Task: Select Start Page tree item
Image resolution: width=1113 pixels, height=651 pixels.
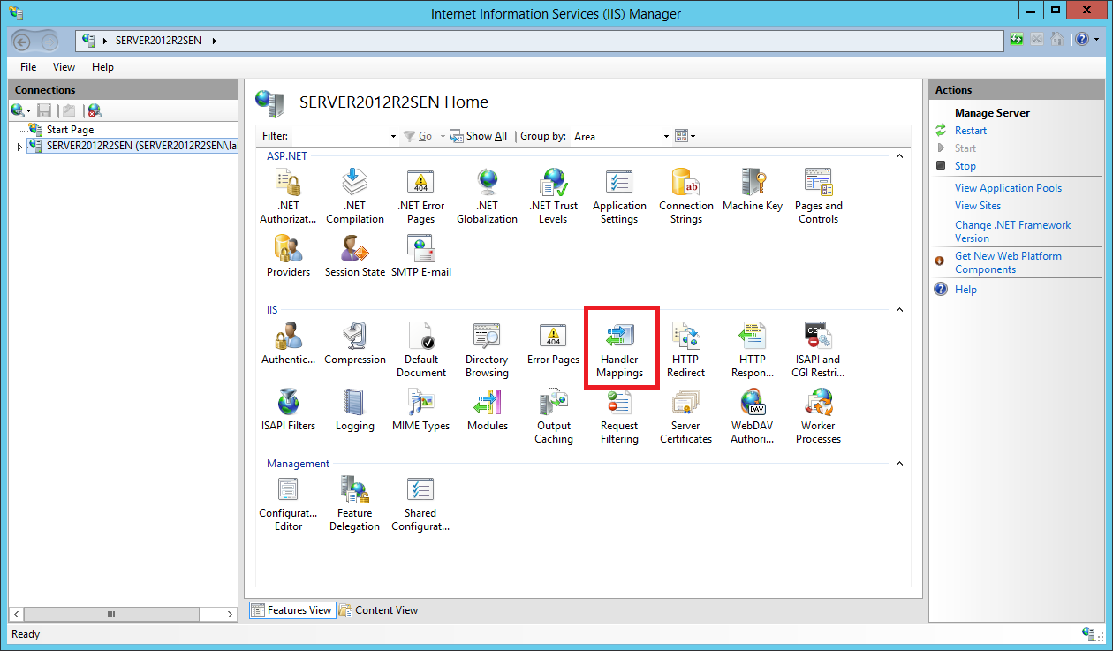Action: coord(70,130)
